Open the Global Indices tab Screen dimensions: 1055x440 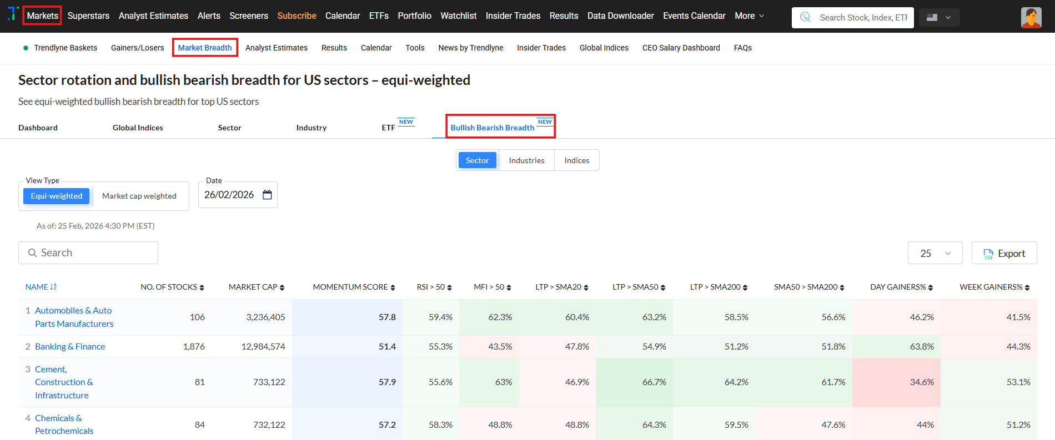[138, 128]
